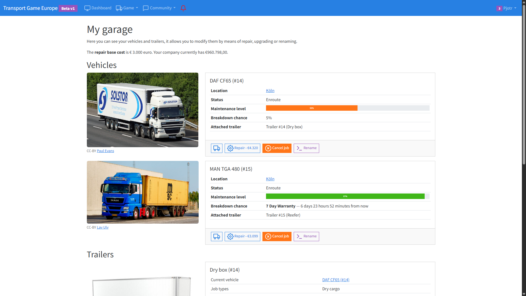This screenshot has width=526, height=296.
Task: Open Paul Evans photo credit link
Action: tap(105, 151)
